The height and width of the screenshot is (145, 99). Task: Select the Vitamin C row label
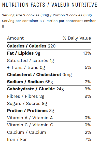[30, 125]
